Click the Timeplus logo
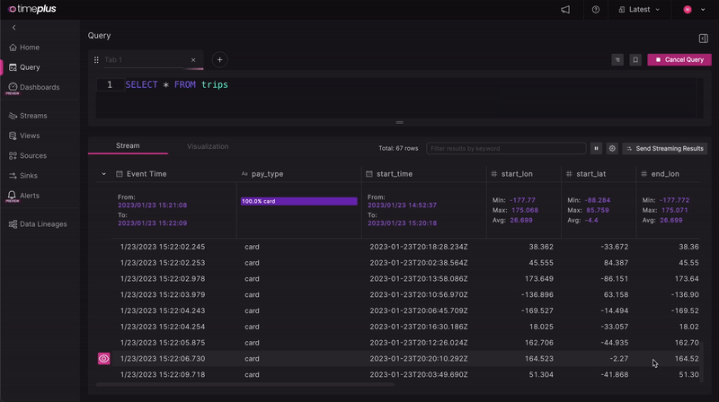This screenshot has height=402, width=719. 32,9
